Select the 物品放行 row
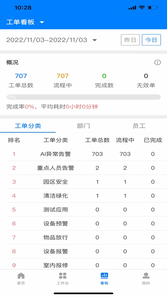Screen dimensions: 167x297 83,237
